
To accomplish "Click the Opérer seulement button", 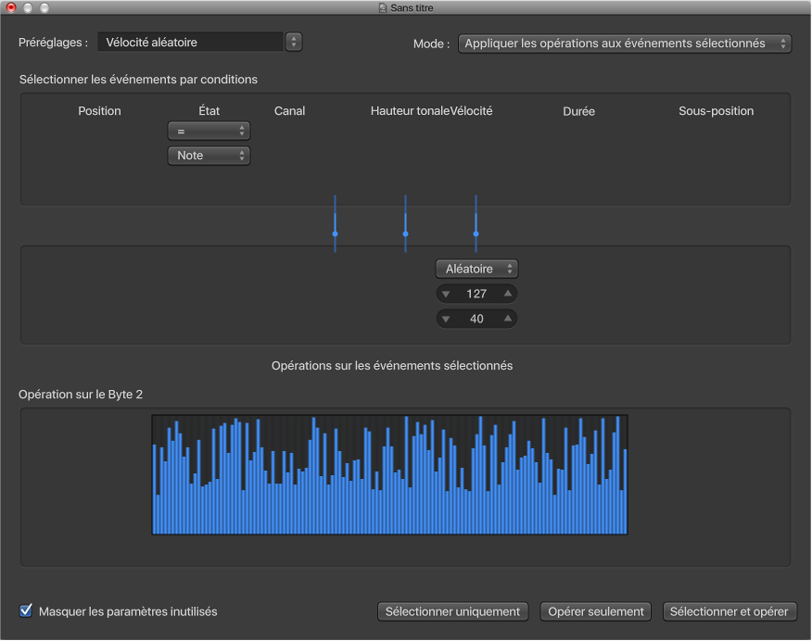I will [x=596, y=611].
